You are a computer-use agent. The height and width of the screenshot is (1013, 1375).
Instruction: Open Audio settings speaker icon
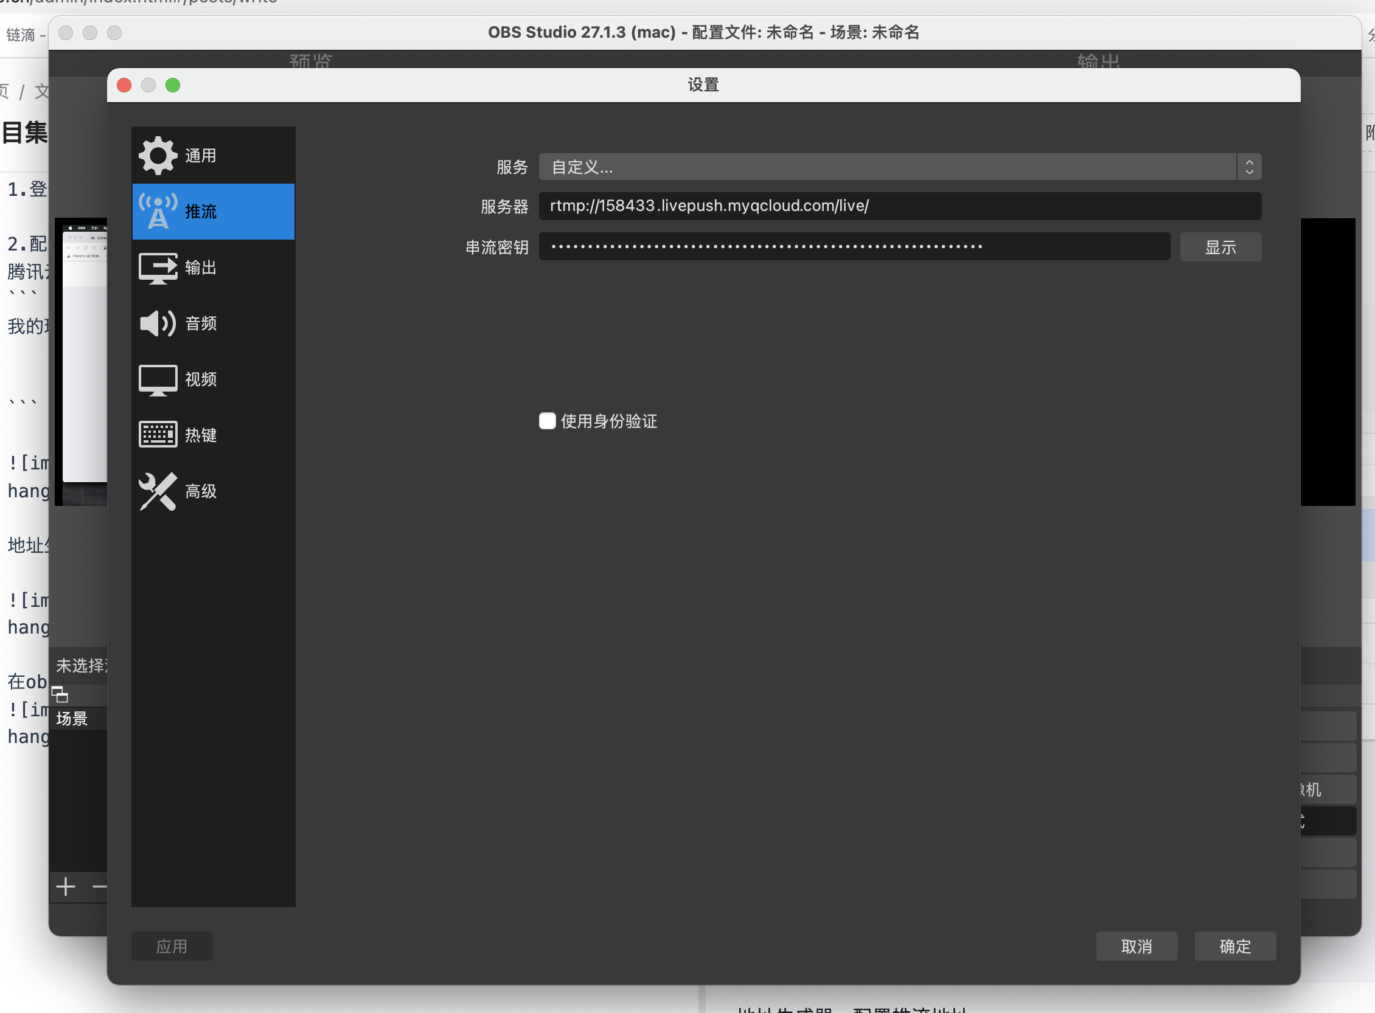158,323
